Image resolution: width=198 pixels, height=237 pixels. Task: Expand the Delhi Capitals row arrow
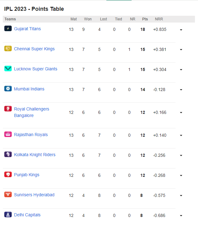181,216
